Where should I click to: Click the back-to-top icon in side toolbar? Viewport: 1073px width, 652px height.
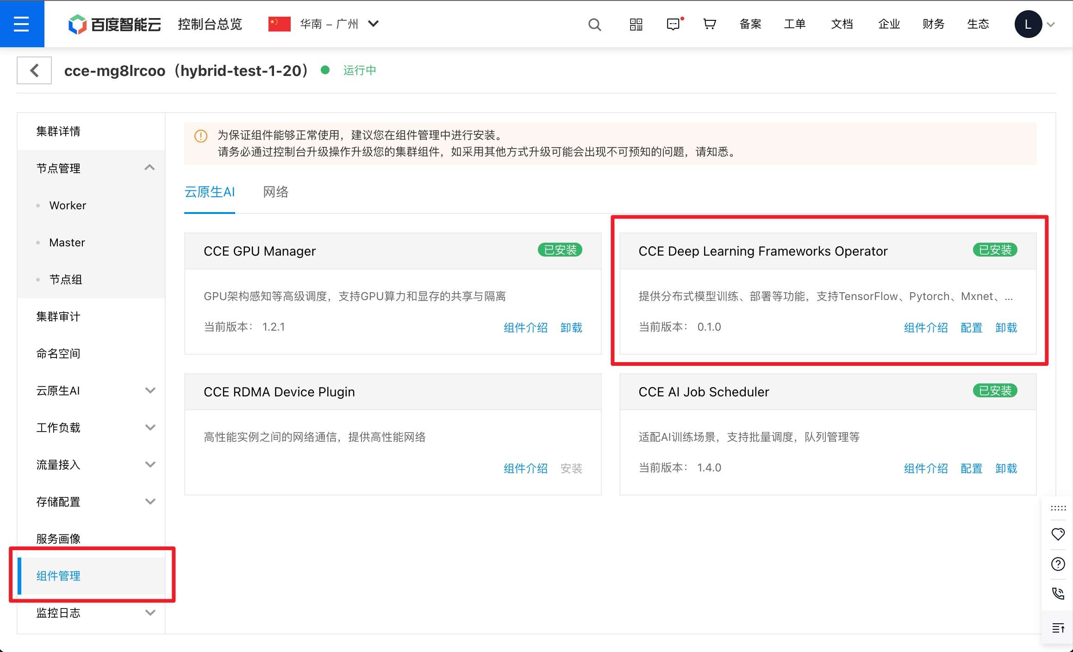1058,628
